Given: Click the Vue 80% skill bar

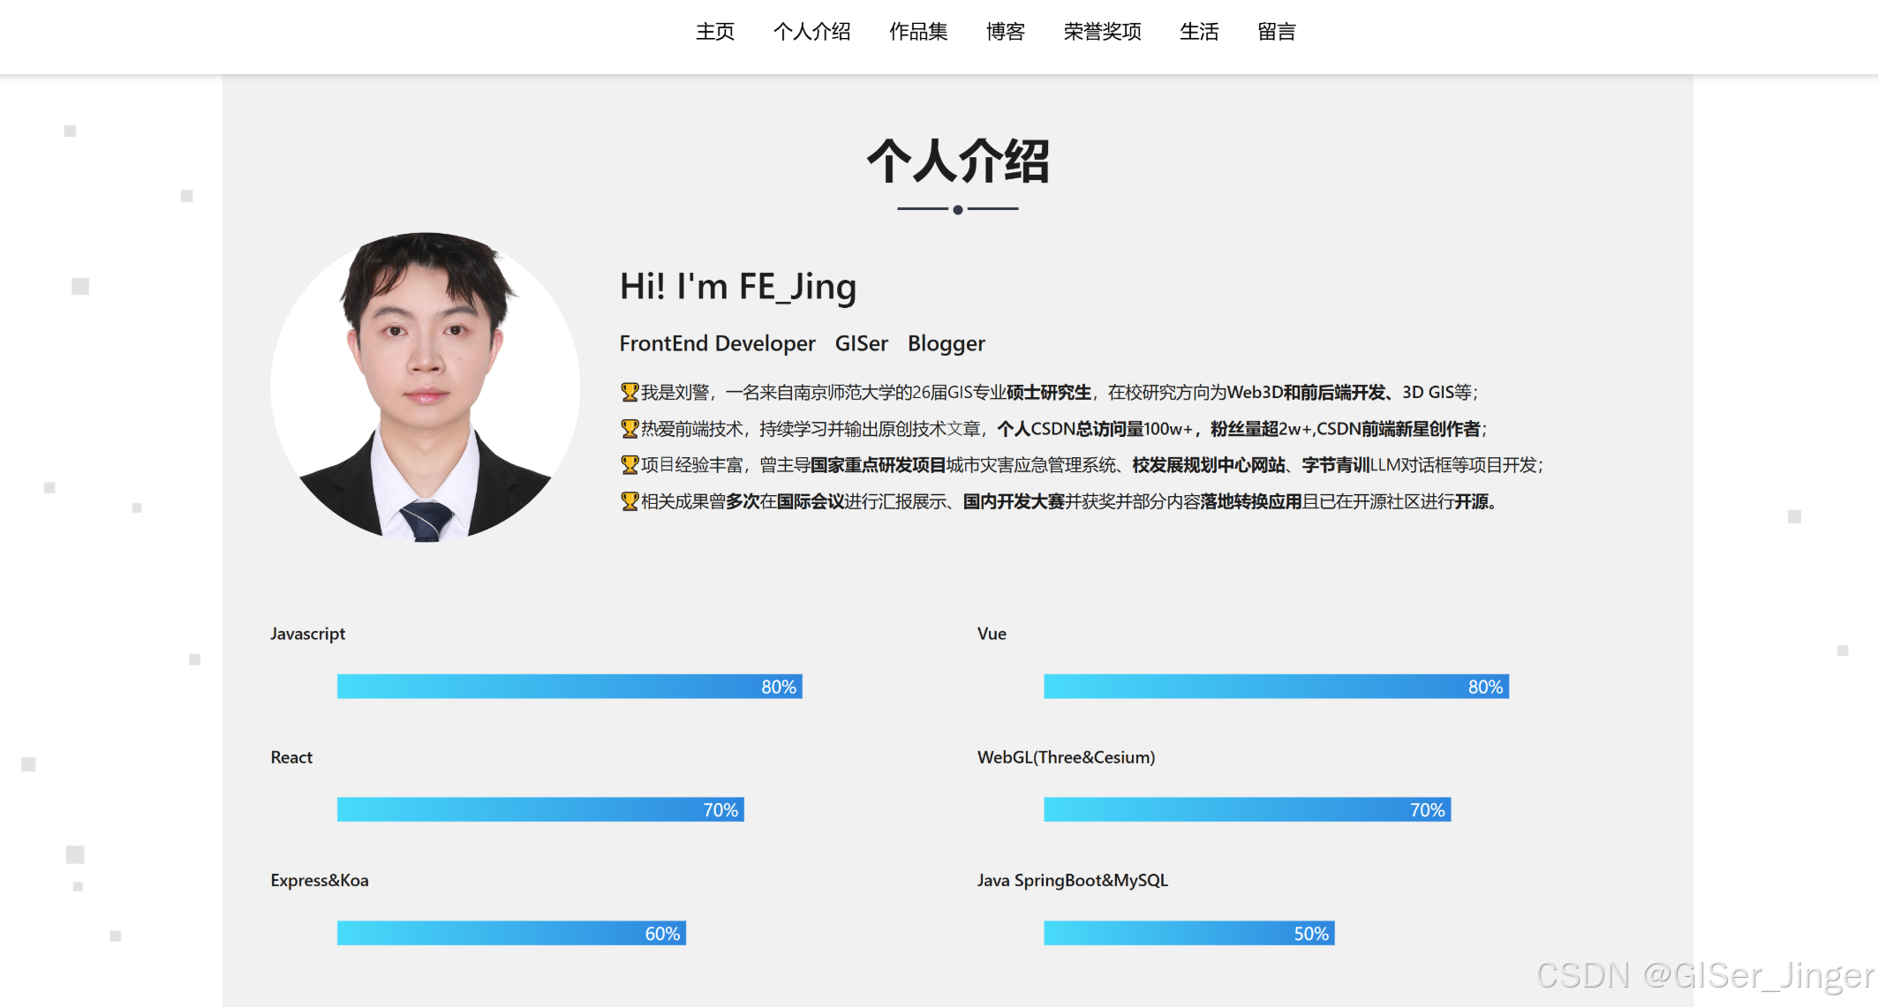Looking at the screenshot, I should pyautogui.click(x=1276, y=687).
